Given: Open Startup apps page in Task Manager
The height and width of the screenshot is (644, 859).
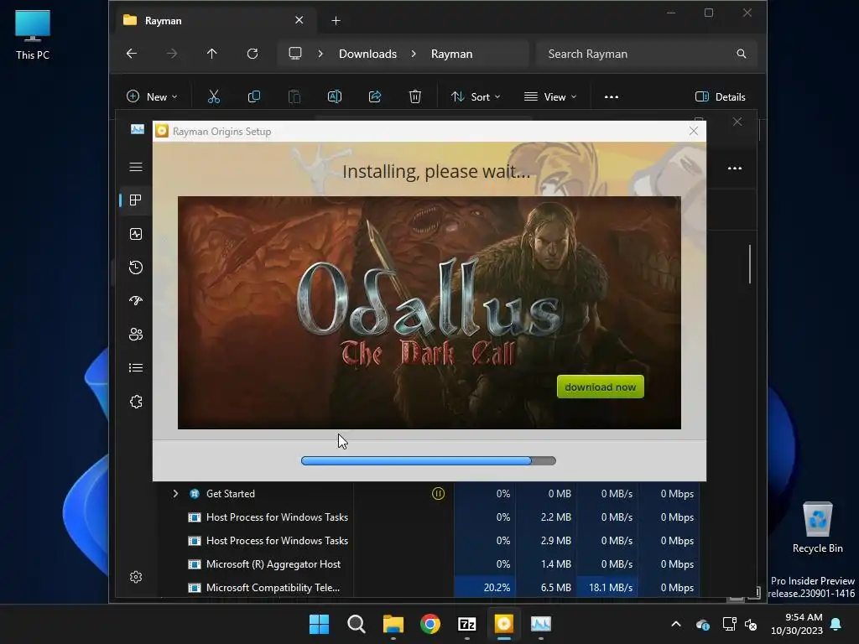Looking at the screenshot, I should coord(136,301).
